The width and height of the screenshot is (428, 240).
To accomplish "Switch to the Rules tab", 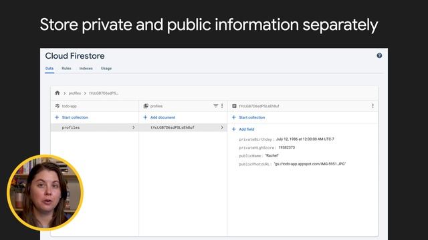I will [66, 68].
